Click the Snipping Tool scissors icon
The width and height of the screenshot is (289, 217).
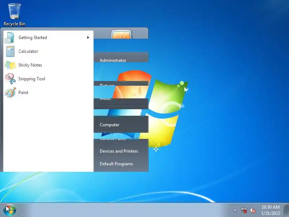pyautogui.click(x=10, y=78)
